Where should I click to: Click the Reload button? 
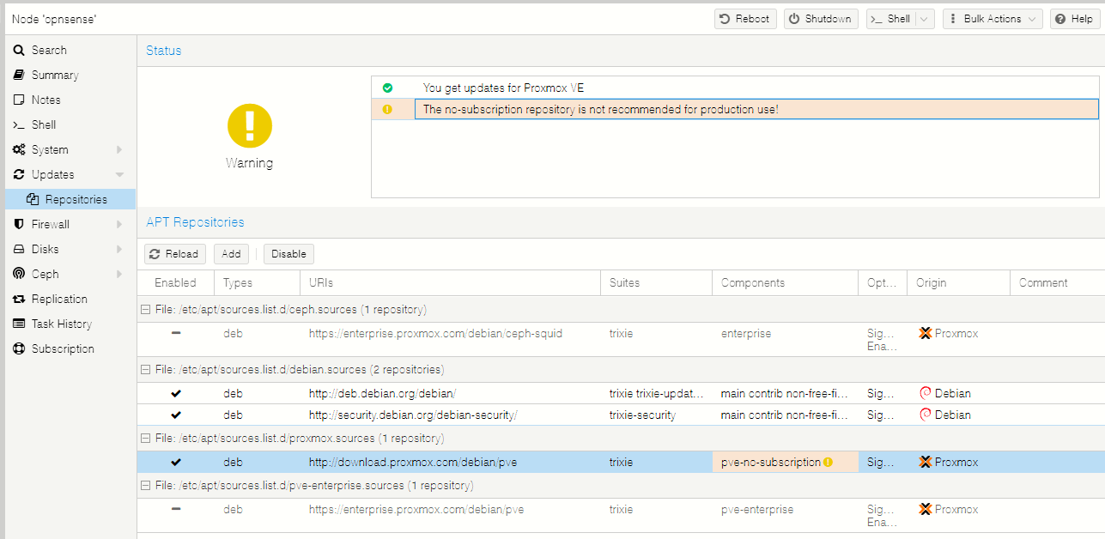175,253
